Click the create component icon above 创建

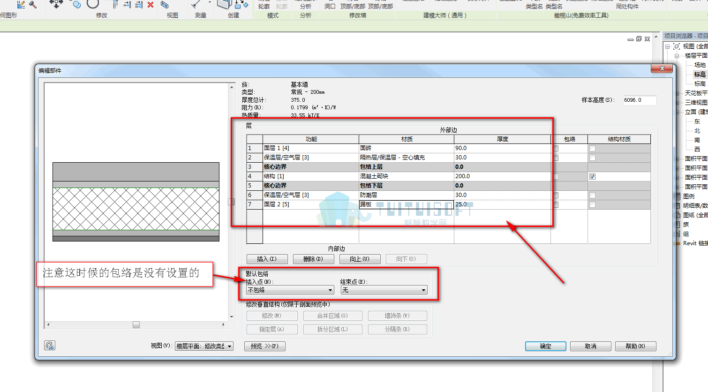pyautogui.click(x=225, y=4)
